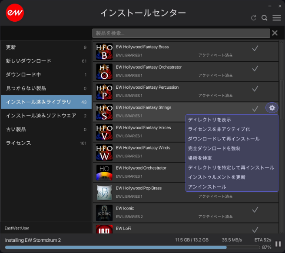
Task: Click the ETA 52s indicator
Action: [263, 240]
